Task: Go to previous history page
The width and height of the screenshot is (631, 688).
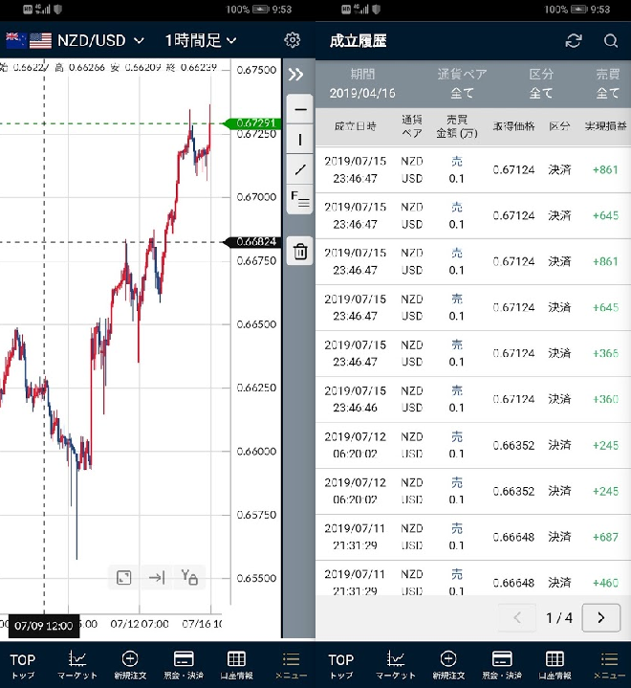Action: coord(517,618)
